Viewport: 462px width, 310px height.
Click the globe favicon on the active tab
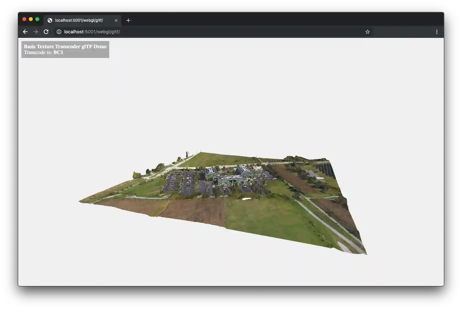49,20
